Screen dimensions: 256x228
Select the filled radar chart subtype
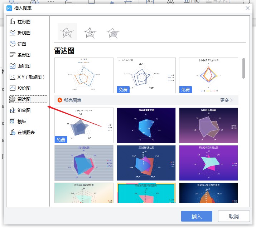[113, 32]
